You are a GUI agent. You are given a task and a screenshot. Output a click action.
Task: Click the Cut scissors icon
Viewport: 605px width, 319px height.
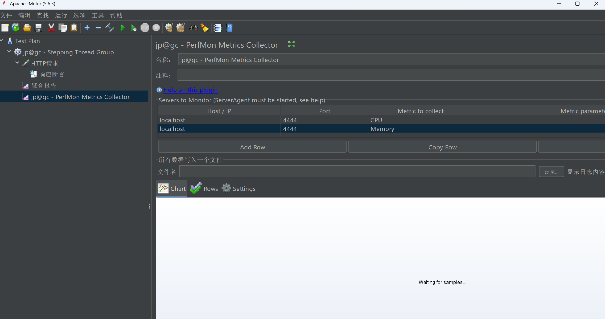(x=51, y=28)
